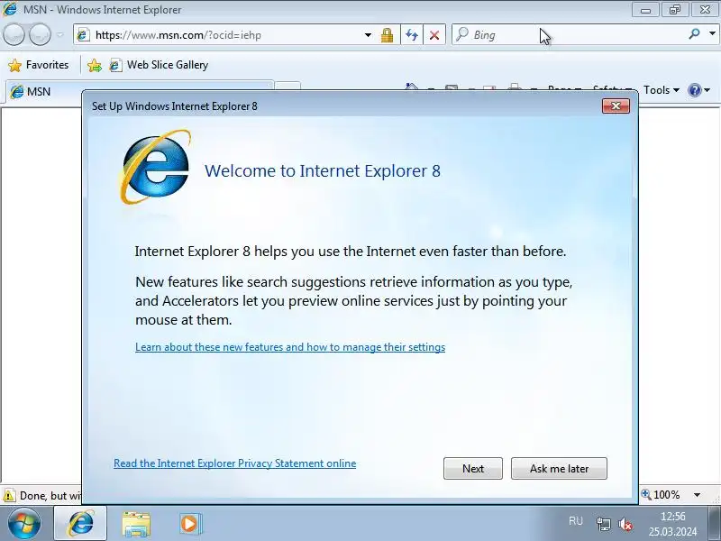Open the Learn about these new features link

pos(290,347)
